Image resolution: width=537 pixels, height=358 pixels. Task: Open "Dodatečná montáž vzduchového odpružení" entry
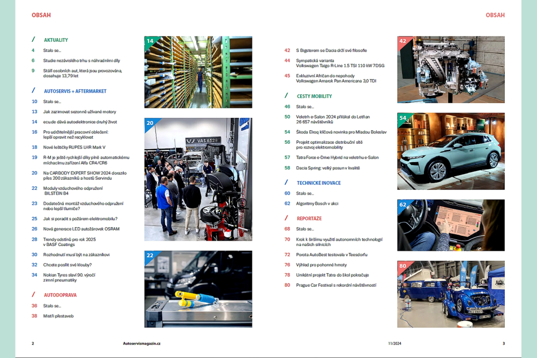[83, 206]
